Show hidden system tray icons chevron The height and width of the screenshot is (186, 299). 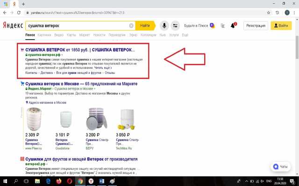pos(246,181)
